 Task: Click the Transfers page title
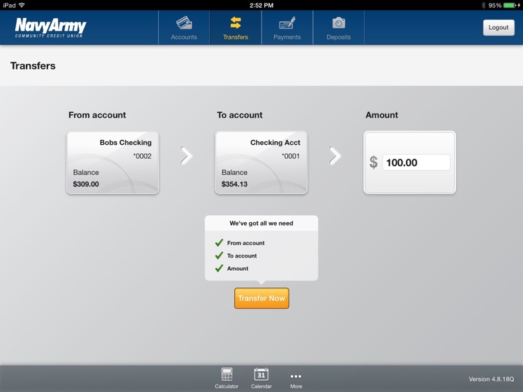pos(33,65)
